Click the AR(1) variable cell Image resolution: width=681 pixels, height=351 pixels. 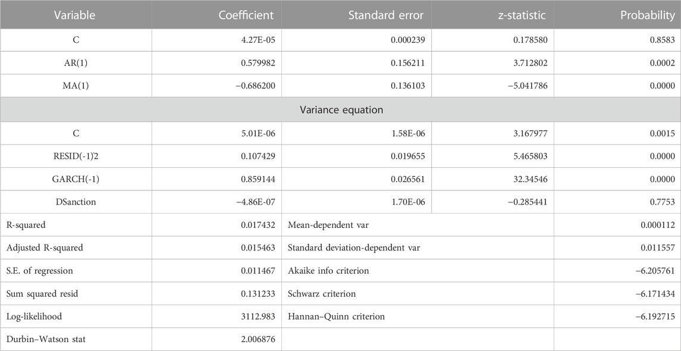pyautogui.click(x=76, y=64)
